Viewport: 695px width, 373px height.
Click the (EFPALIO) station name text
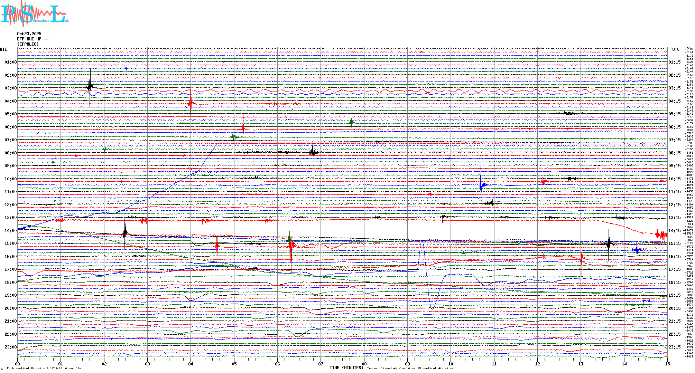(28, 44)
